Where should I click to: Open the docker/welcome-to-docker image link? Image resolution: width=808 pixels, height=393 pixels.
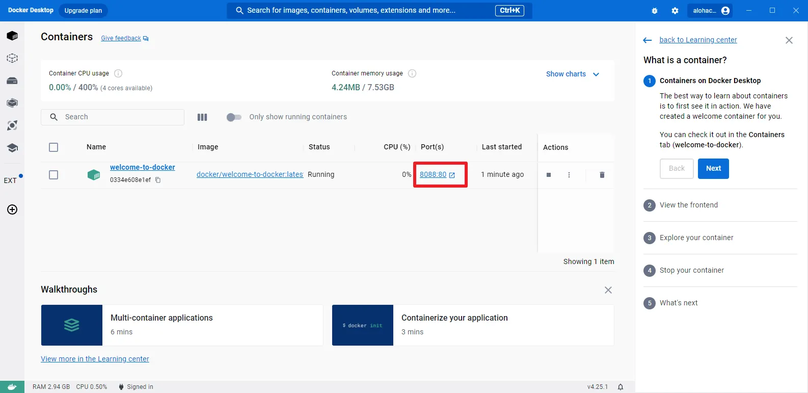coord(250,174)
